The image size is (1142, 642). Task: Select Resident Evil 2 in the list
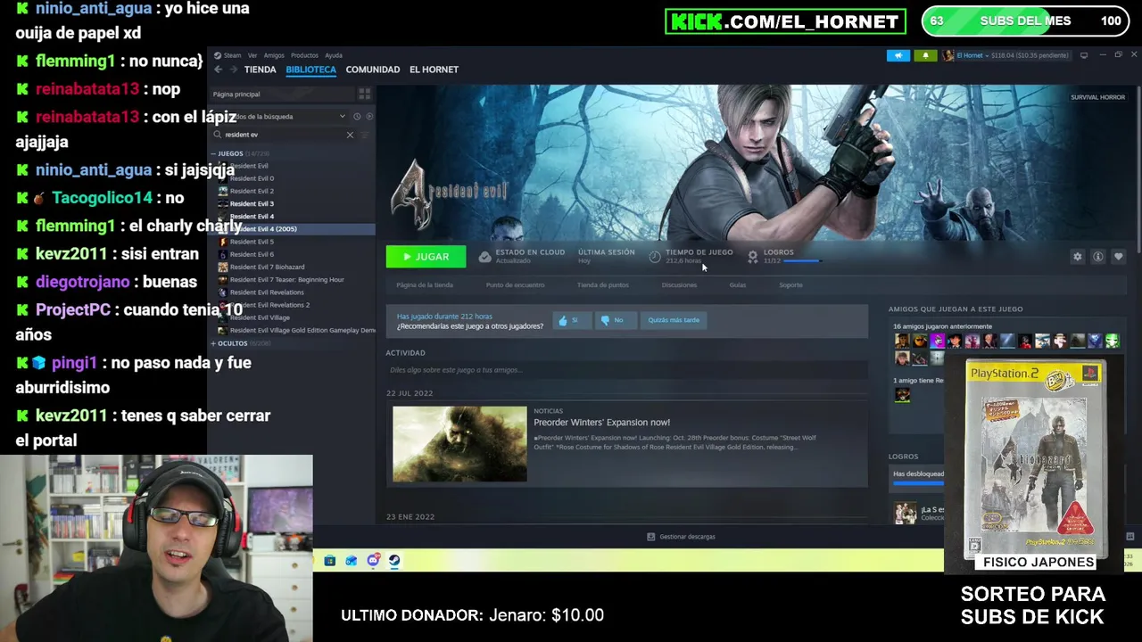pyautogui.click(x=252, y=191)
